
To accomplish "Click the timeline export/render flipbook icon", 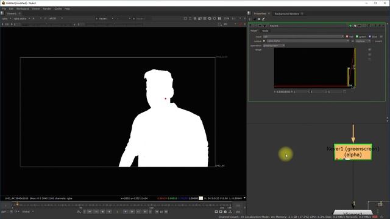I will tap(230, 212).
